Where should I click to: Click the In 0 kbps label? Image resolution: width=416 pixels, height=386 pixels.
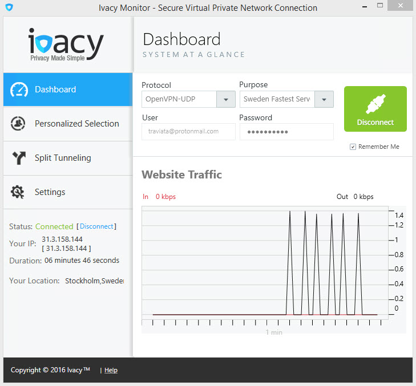[x=159, y=197]
